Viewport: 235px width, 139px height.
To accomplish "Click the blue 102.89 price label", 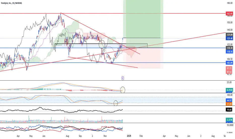I will [229, 63].
